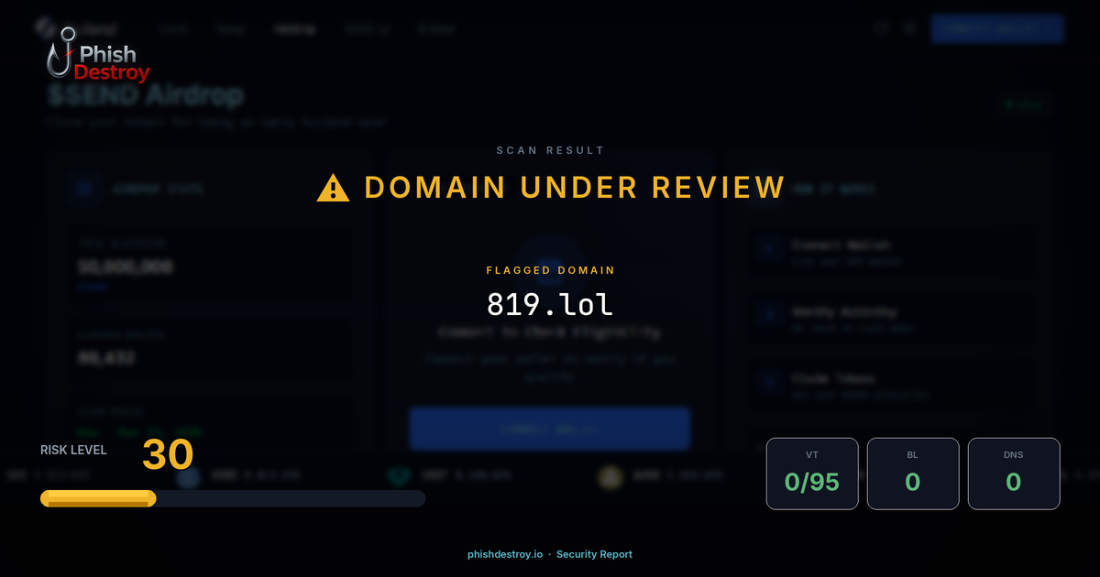Open the phishdestroy.io link at the bottom
The width and height of the screenshot is (1100, 577).
coord(503,554)
